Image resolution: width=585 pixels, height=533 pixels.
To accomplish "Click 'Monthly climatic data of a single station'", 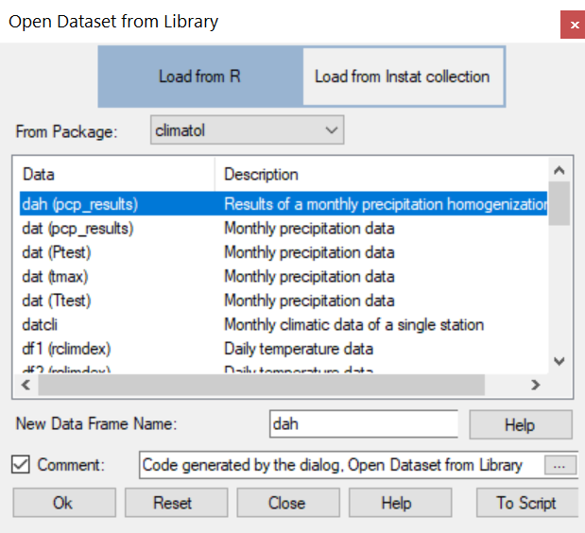I will coord(353,325).
